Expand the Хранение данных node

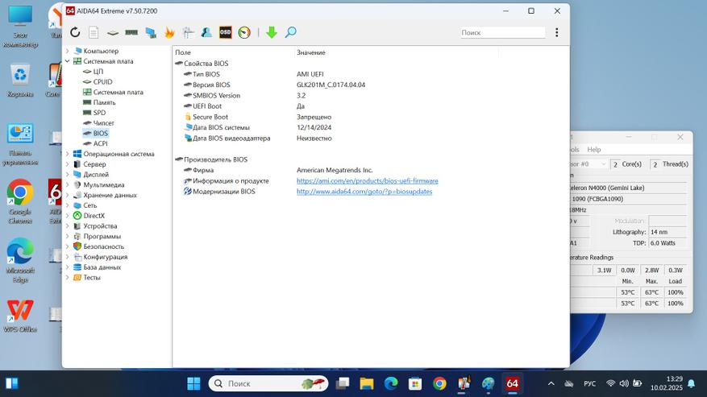coord(68,195)
